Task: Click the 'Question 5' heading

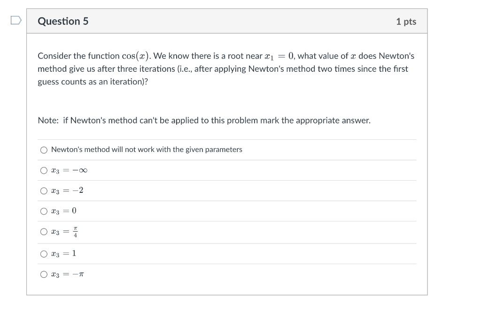Action: pyautogui.click(x=63, y=21)
